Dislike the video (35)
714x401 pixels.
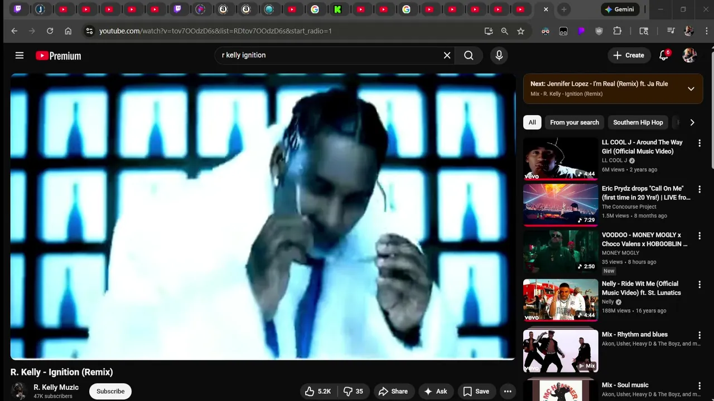click(x=353, y=391)
